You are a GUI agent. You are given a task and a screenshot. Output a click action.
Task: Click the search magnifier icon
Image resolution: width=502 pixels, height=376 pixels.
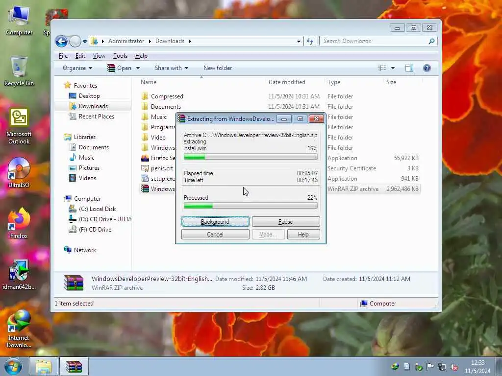(431, 41)
